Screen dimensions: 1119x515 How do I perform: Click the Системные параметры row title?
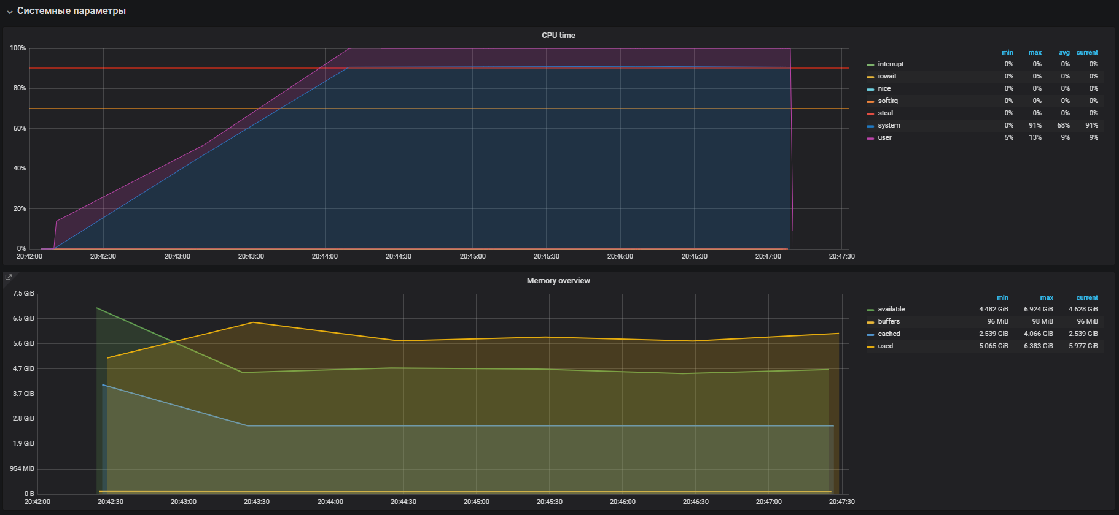[x=71, y=11]
